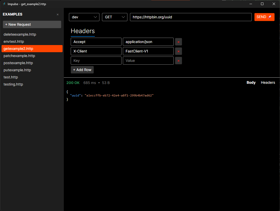
Task: Open postexample.http from the sidebar
Action: [x=18, y=63]
